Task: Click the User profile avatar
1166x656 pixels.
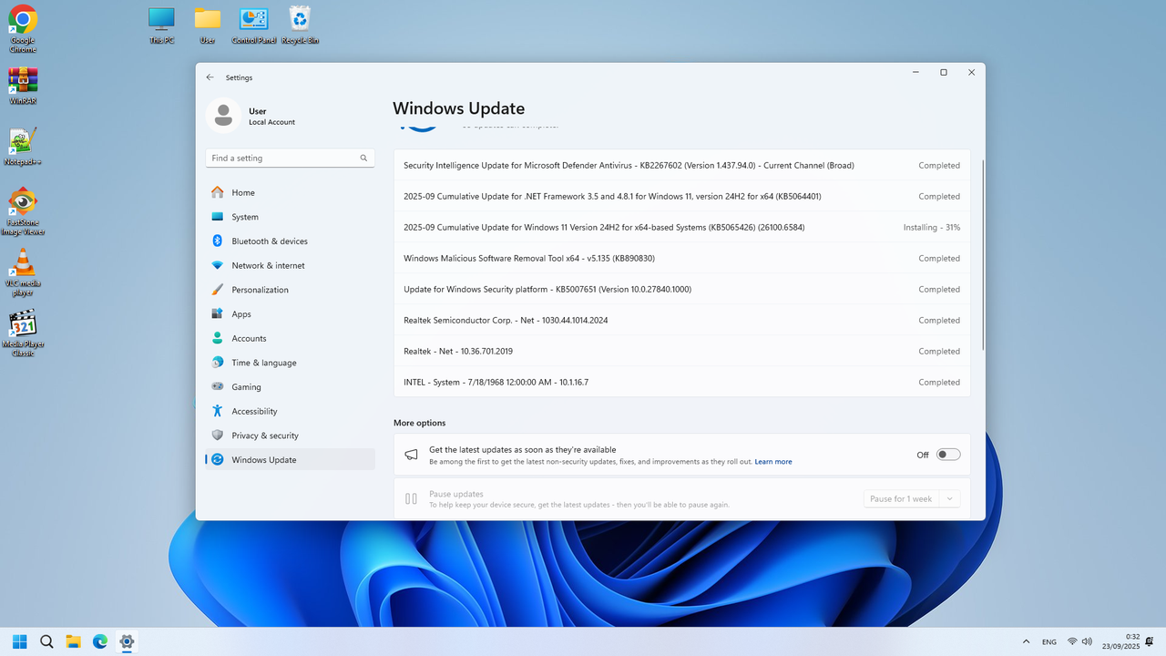Action: point(223,116)
